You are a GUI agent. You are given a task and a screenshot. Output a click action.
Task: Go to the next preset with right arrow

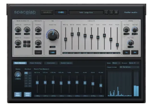point(111,12)
